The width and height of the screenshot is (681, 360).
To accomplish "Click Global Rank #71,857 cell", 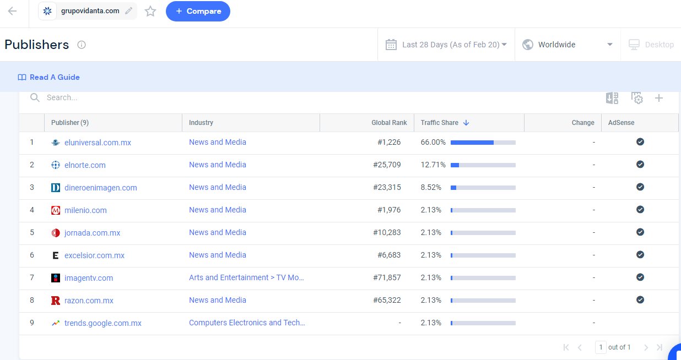I will [x=387, y=278].
